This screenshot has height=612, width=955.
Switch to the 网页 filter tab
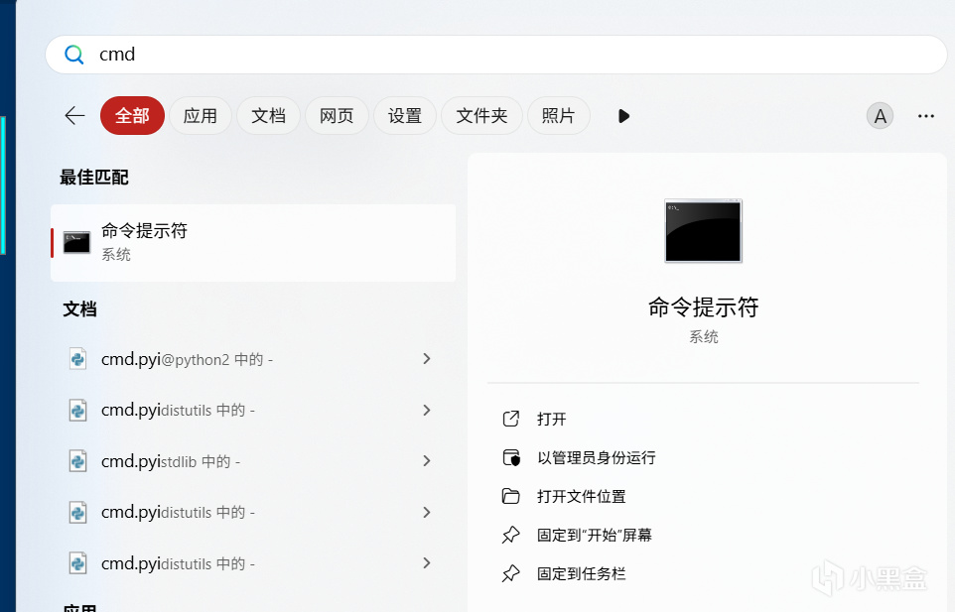coord(337,116)
